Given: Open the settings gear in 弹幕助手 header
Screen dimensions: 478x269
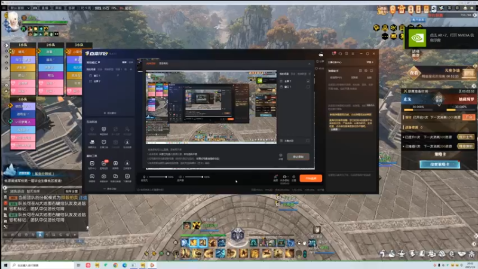Looking at the screenshot, I should pyautogui.click(x=366, y=71).
